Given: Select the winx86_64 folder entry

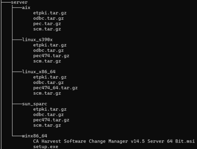Looking at the screenshot, I should 34,136.
